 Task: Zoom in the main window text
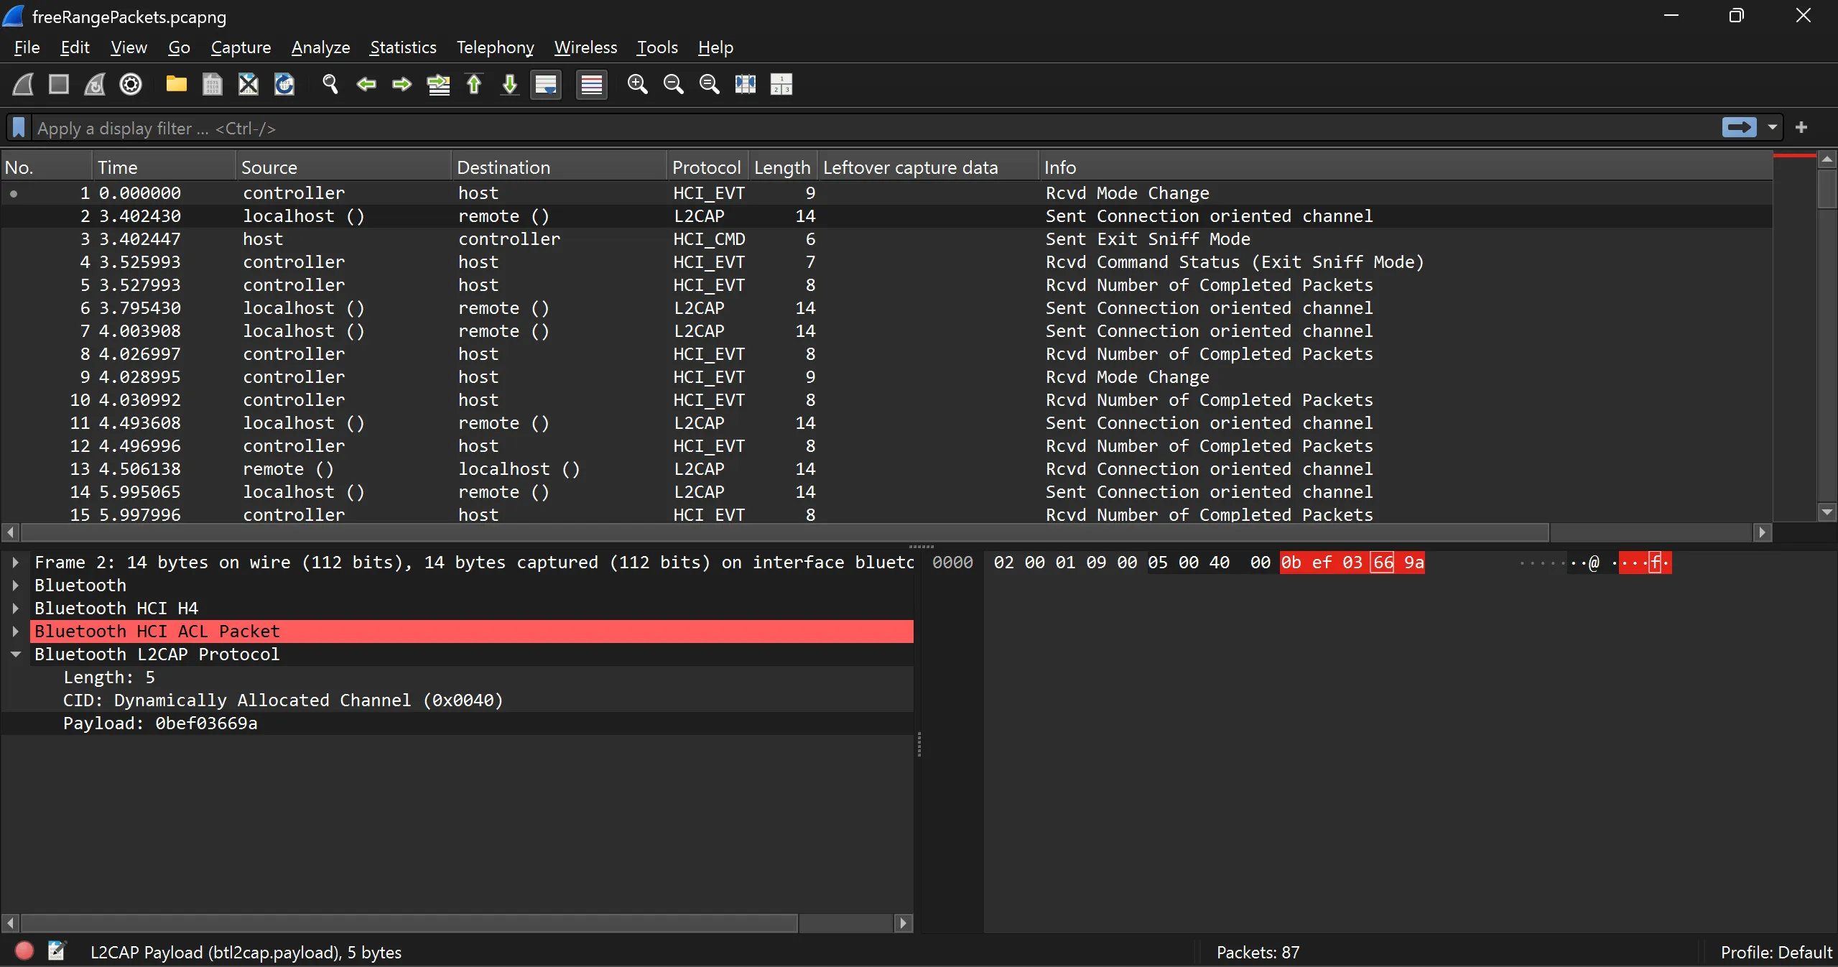(637, 85)
